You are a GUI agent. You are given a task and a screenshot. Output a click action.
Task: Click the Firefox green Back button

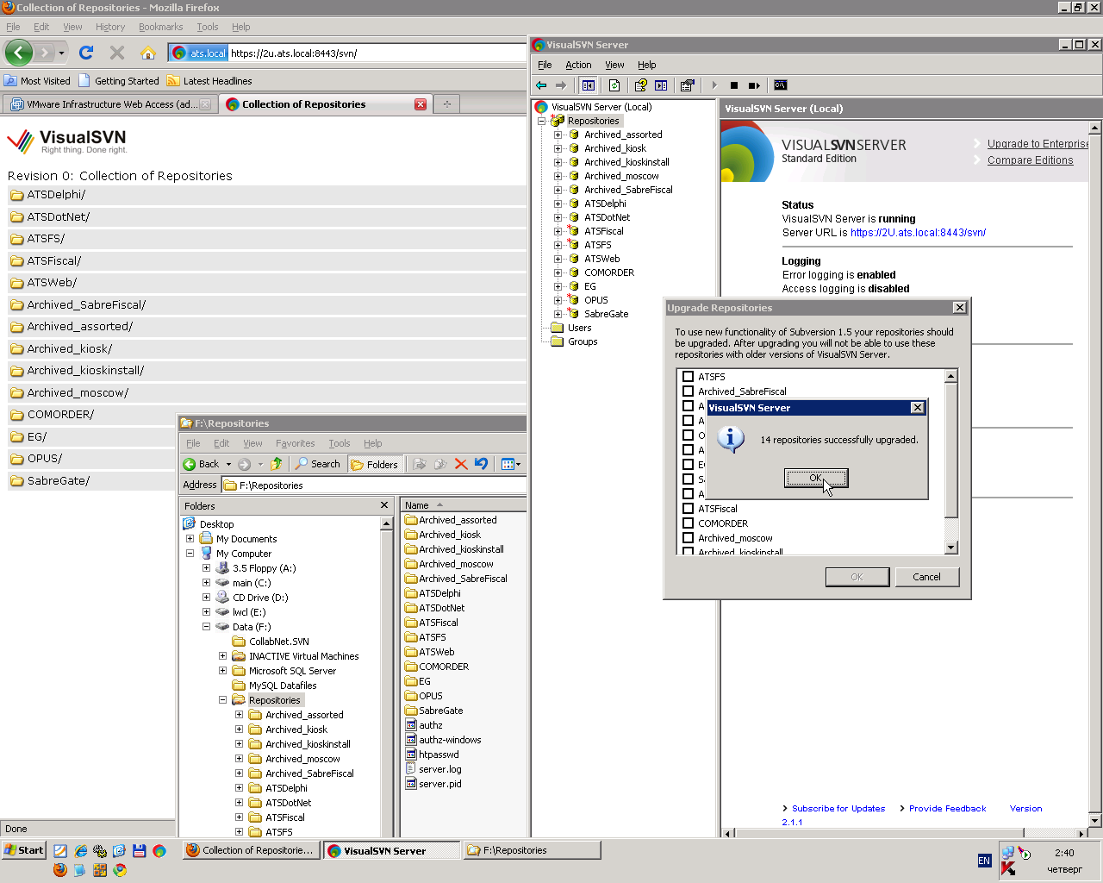(19, 53)
